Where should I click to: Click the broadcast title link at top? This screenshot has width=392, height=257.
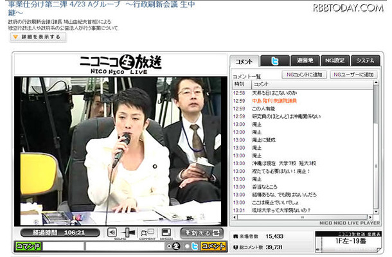[x=102, y=8]
